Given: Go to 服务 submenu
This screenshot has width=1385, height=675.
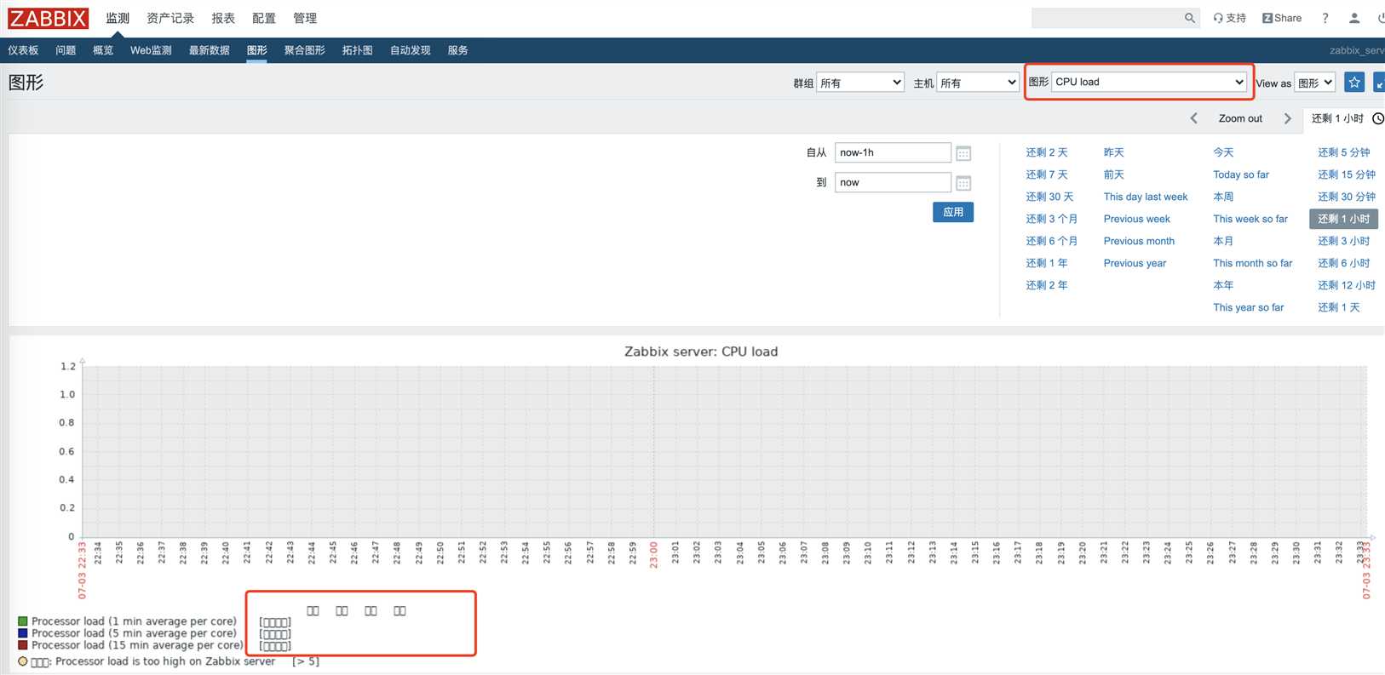Looking at the screenshot, I should [458, 50].
